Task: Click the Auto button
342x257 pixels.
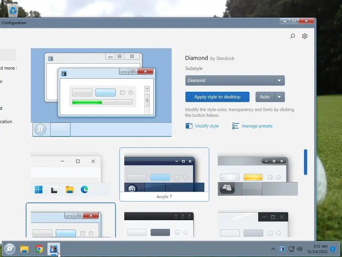Action: (265, 97)
